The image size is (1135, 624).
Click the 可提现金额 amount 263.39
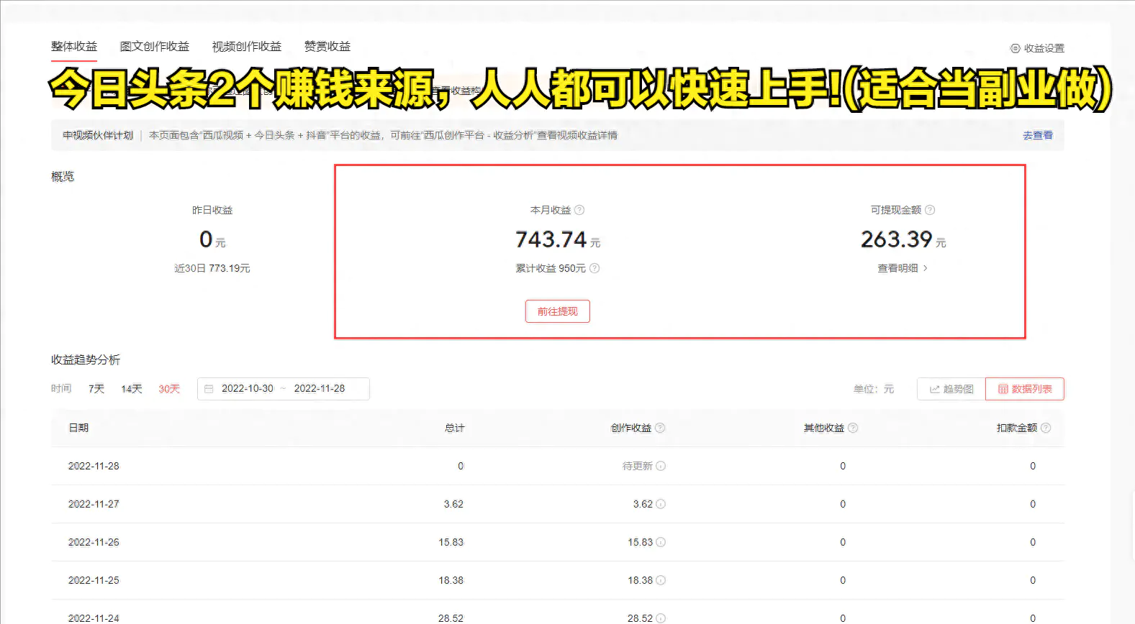pyautogui.click(x=897, y=239)
